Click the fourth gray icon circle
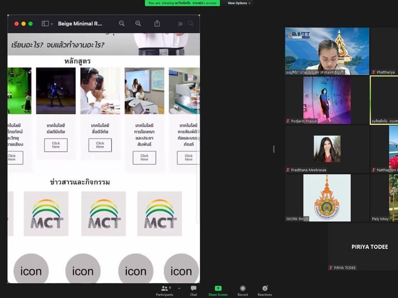Viewport: 398px width, 298px height. pyautogui.click(x=181, y=269)
